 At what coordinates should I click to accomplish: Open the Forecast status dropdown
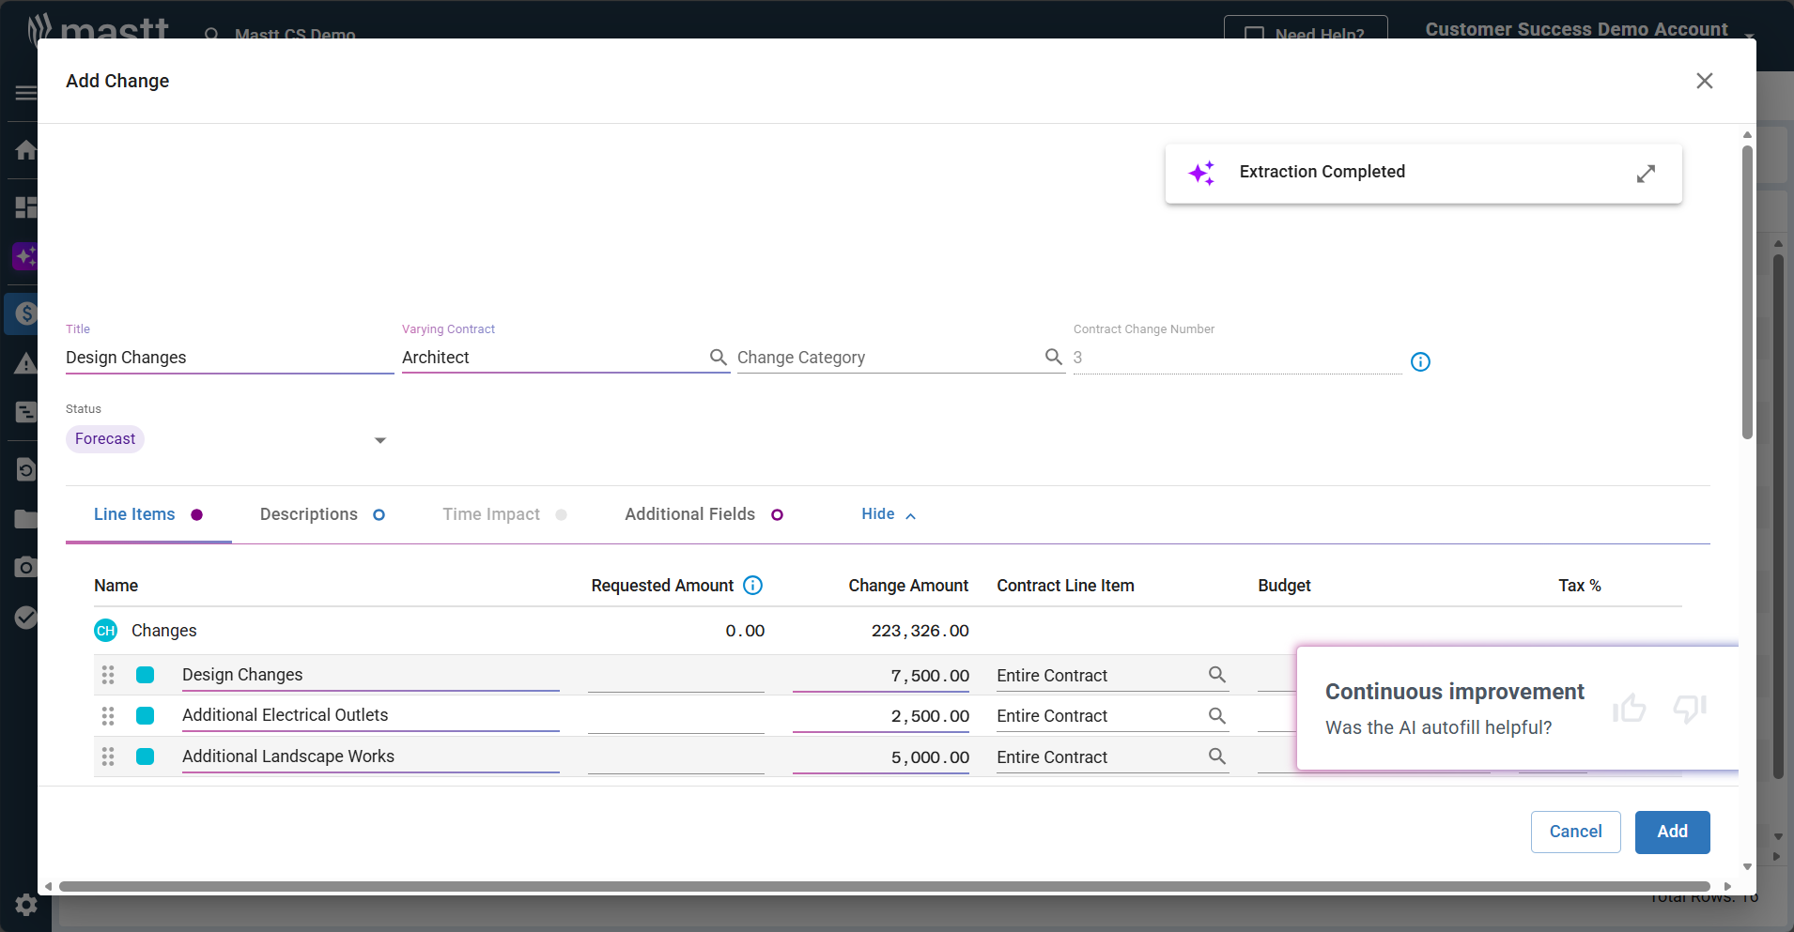[379, 438]
